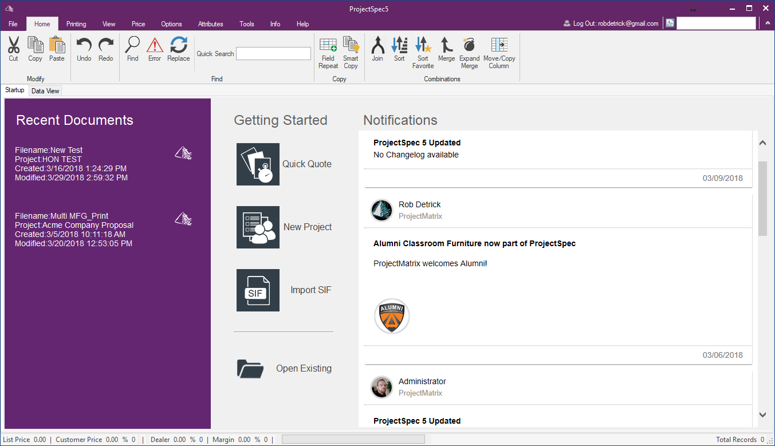Click the Import SIF icon
The image size is (775, 446).
[258, 290]
